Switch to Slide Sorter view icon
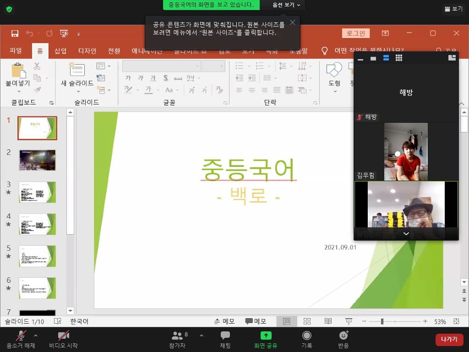The width and height of the screenshot is (469, 352). pos(307,321)
